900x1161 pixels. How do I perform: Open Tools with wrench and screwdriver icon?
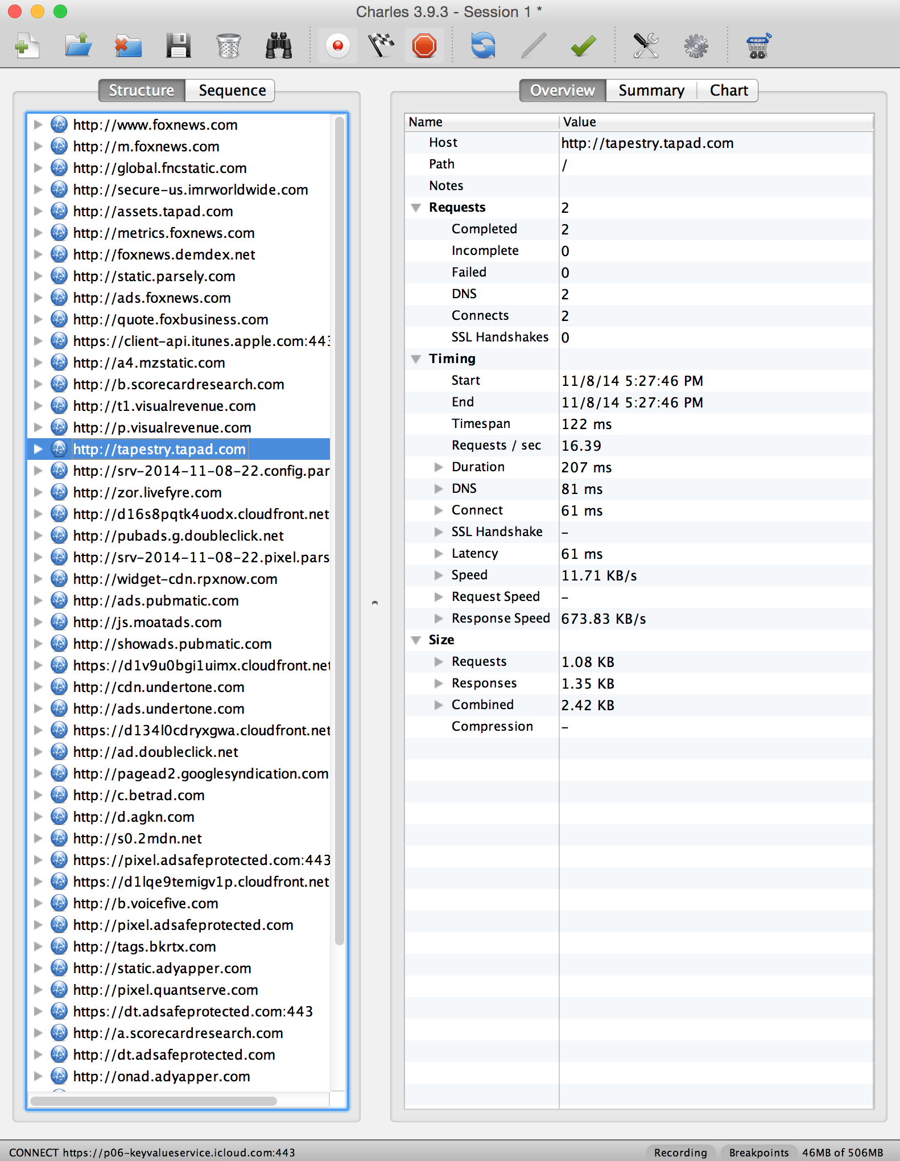tap(646, 46)
